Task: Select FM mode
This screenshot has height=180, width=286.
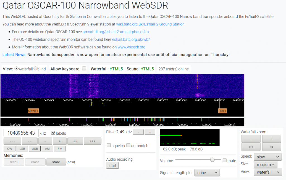Action: (x=60, y=149)
